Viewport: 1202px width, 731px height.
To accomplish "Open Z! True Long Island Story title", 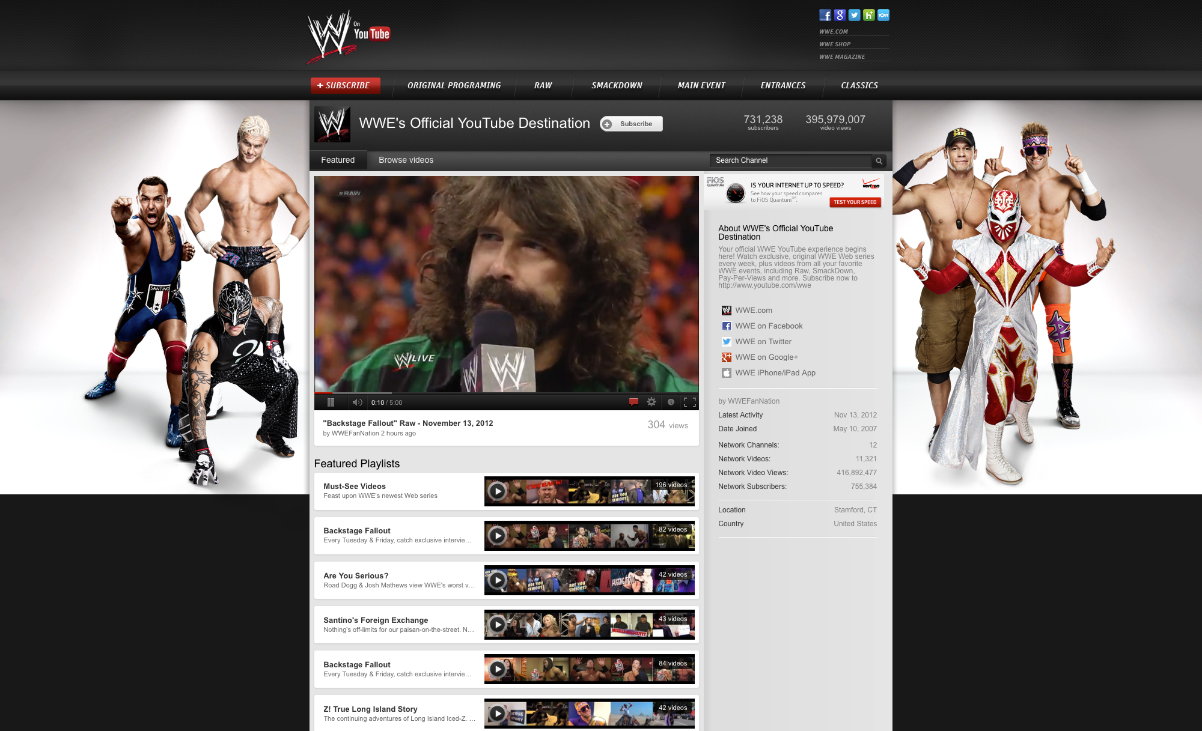I will tap(370, 709).
